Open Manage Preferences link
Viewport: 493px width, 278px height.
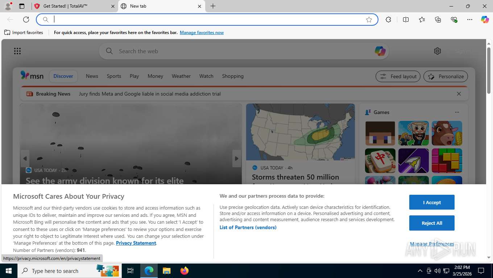click(x=432, y=244)
